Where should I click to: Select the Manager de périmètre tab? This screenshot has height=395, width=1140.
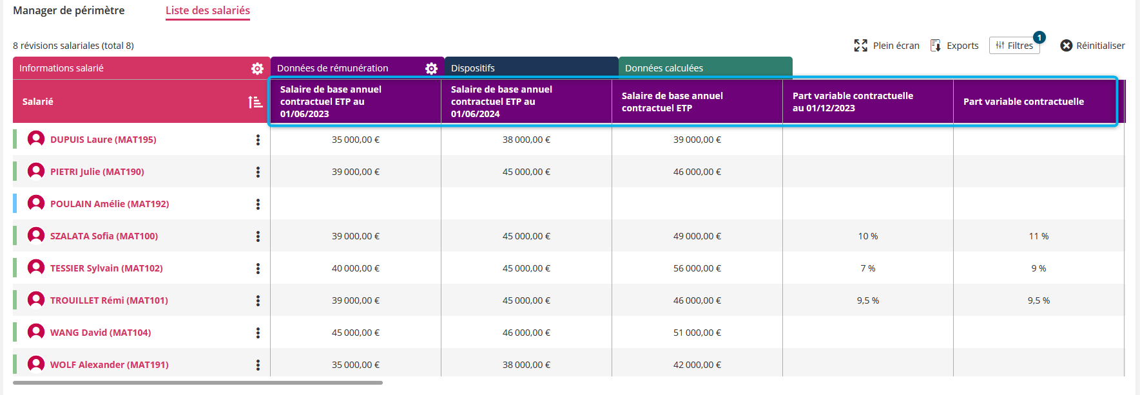69,10
